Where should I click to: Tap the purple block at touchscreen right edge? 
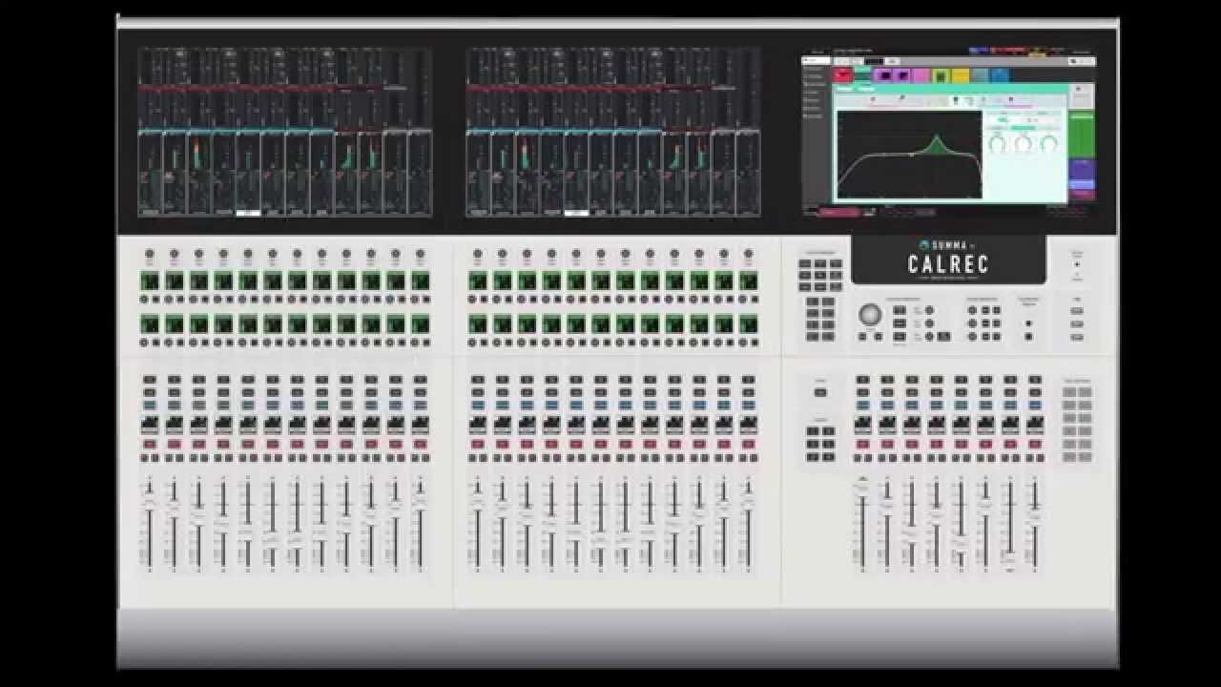(x=1081, y=170)
